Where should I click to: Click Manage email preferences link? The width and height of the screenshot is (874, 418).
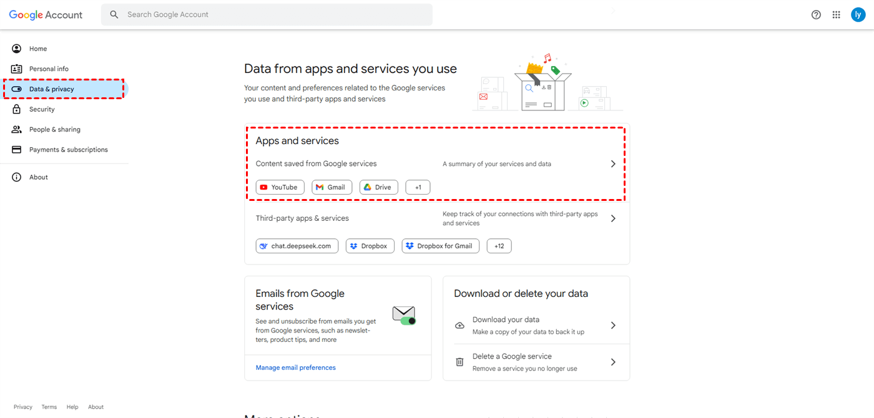tap(296, 367)
